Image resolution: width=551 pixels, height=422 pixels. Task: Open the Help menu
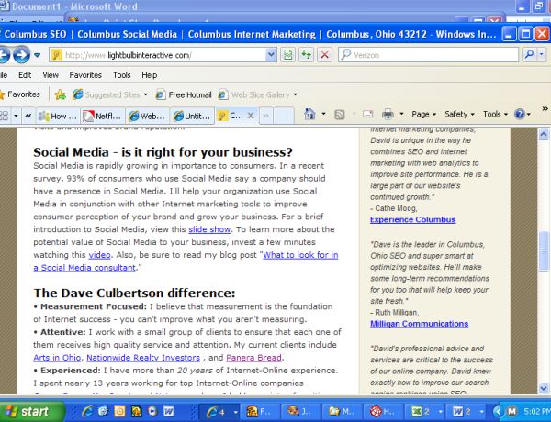pos(150,75)
